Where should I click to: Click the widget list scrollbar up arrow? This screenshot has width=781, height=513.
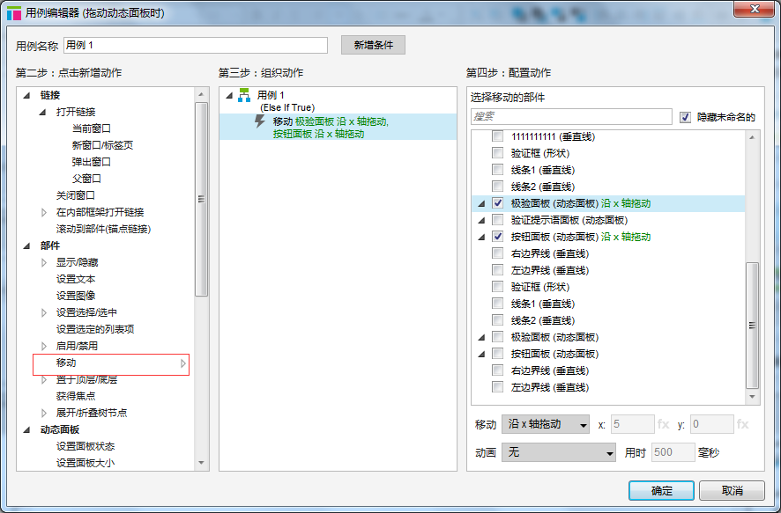[x=752, y=137]
